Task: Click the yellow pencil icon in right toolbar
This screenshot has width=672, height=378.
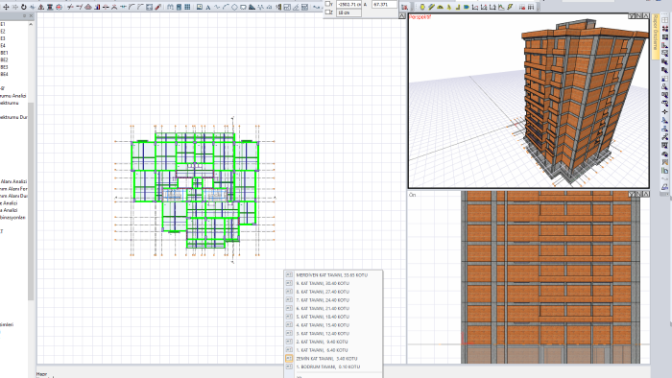Action: coord(431,7)
